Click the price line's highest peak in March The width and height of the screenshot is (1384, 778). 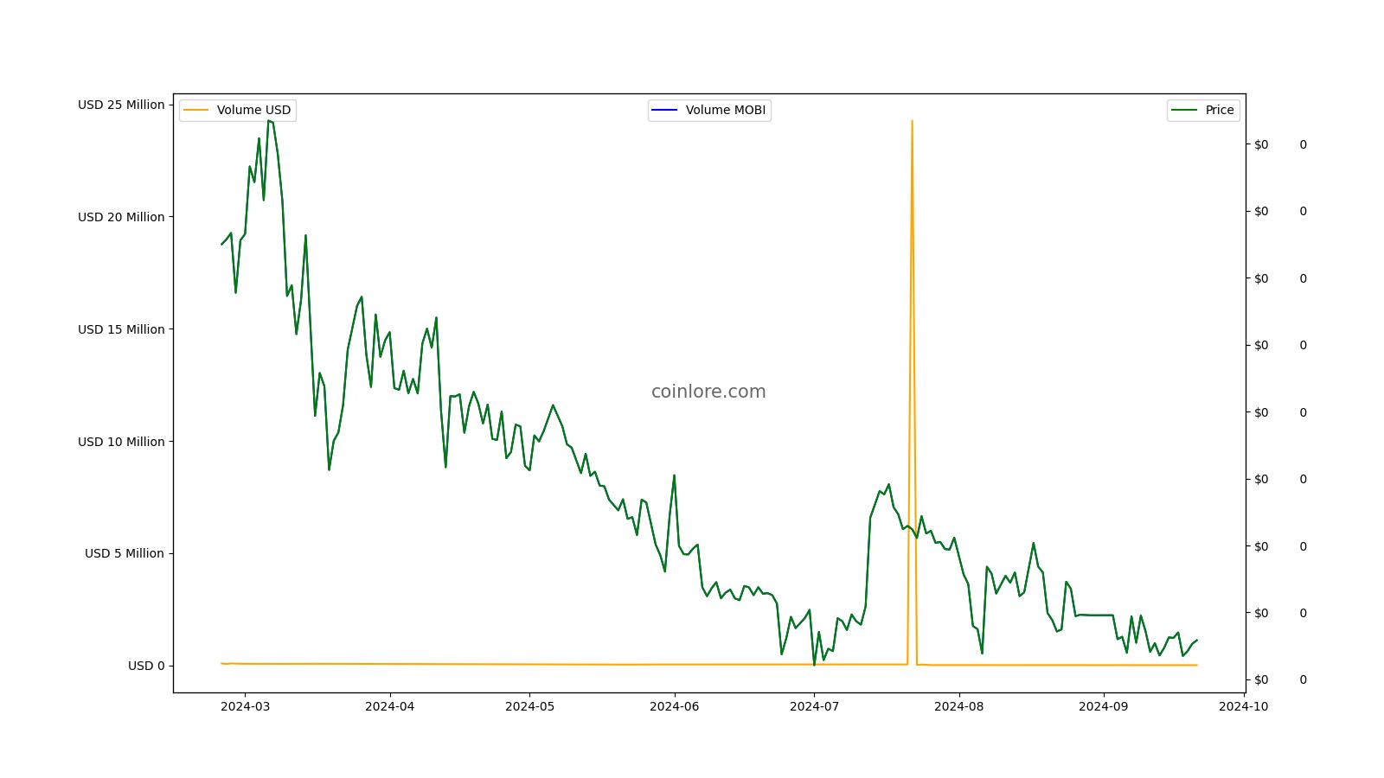[268, 121]
